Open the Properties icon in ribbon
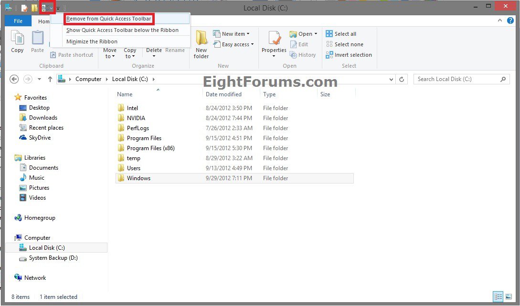This screenshot has height=306, width=520. (x=274, y=41)
